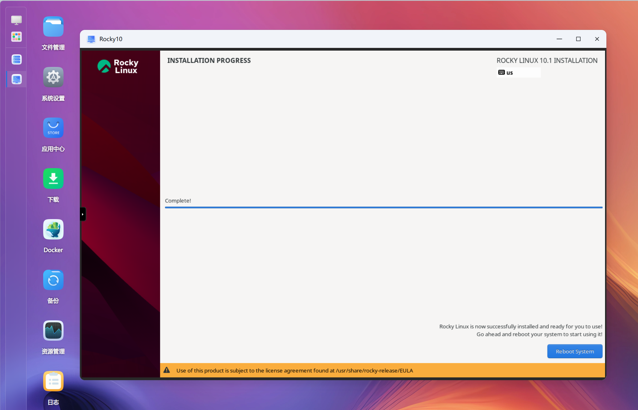Open 系统设置 system settings

[x=53, y=77]
